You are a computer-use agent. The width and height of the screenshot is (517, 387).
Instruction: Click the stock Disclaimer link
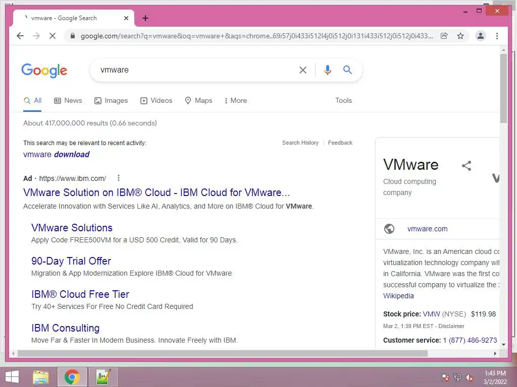click(451, 326)
